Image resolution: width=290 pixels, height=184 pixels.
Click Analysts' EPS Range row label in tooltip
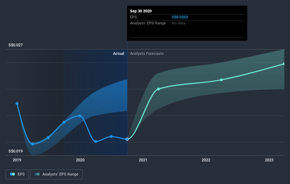pos(148,23)
